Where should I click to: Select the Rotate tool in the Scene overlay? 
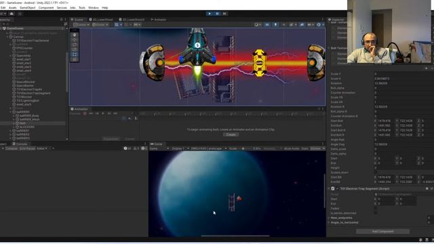(74, 45)
